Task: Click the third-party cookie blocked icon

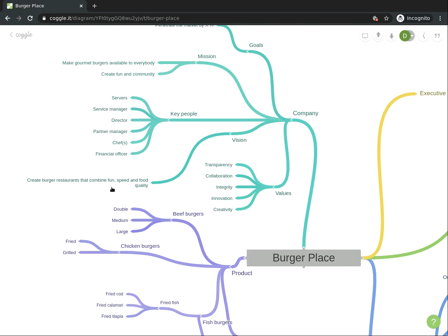Action: (375, 18)
